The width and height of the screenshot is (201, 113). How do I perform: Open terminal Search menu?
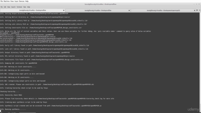pos(13,7)
